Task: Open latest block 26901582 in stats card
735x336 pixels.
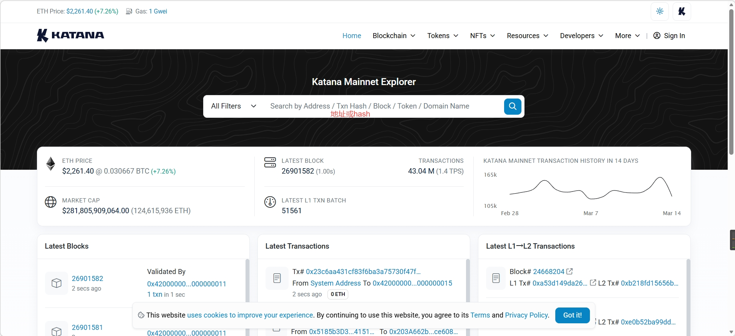Action: [x=298, y=171]
